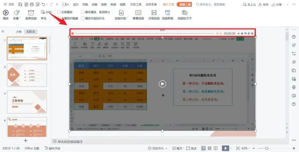Viewport: 299px width, 152px height.
Task: Click the print preview icon
Action: 38,4
